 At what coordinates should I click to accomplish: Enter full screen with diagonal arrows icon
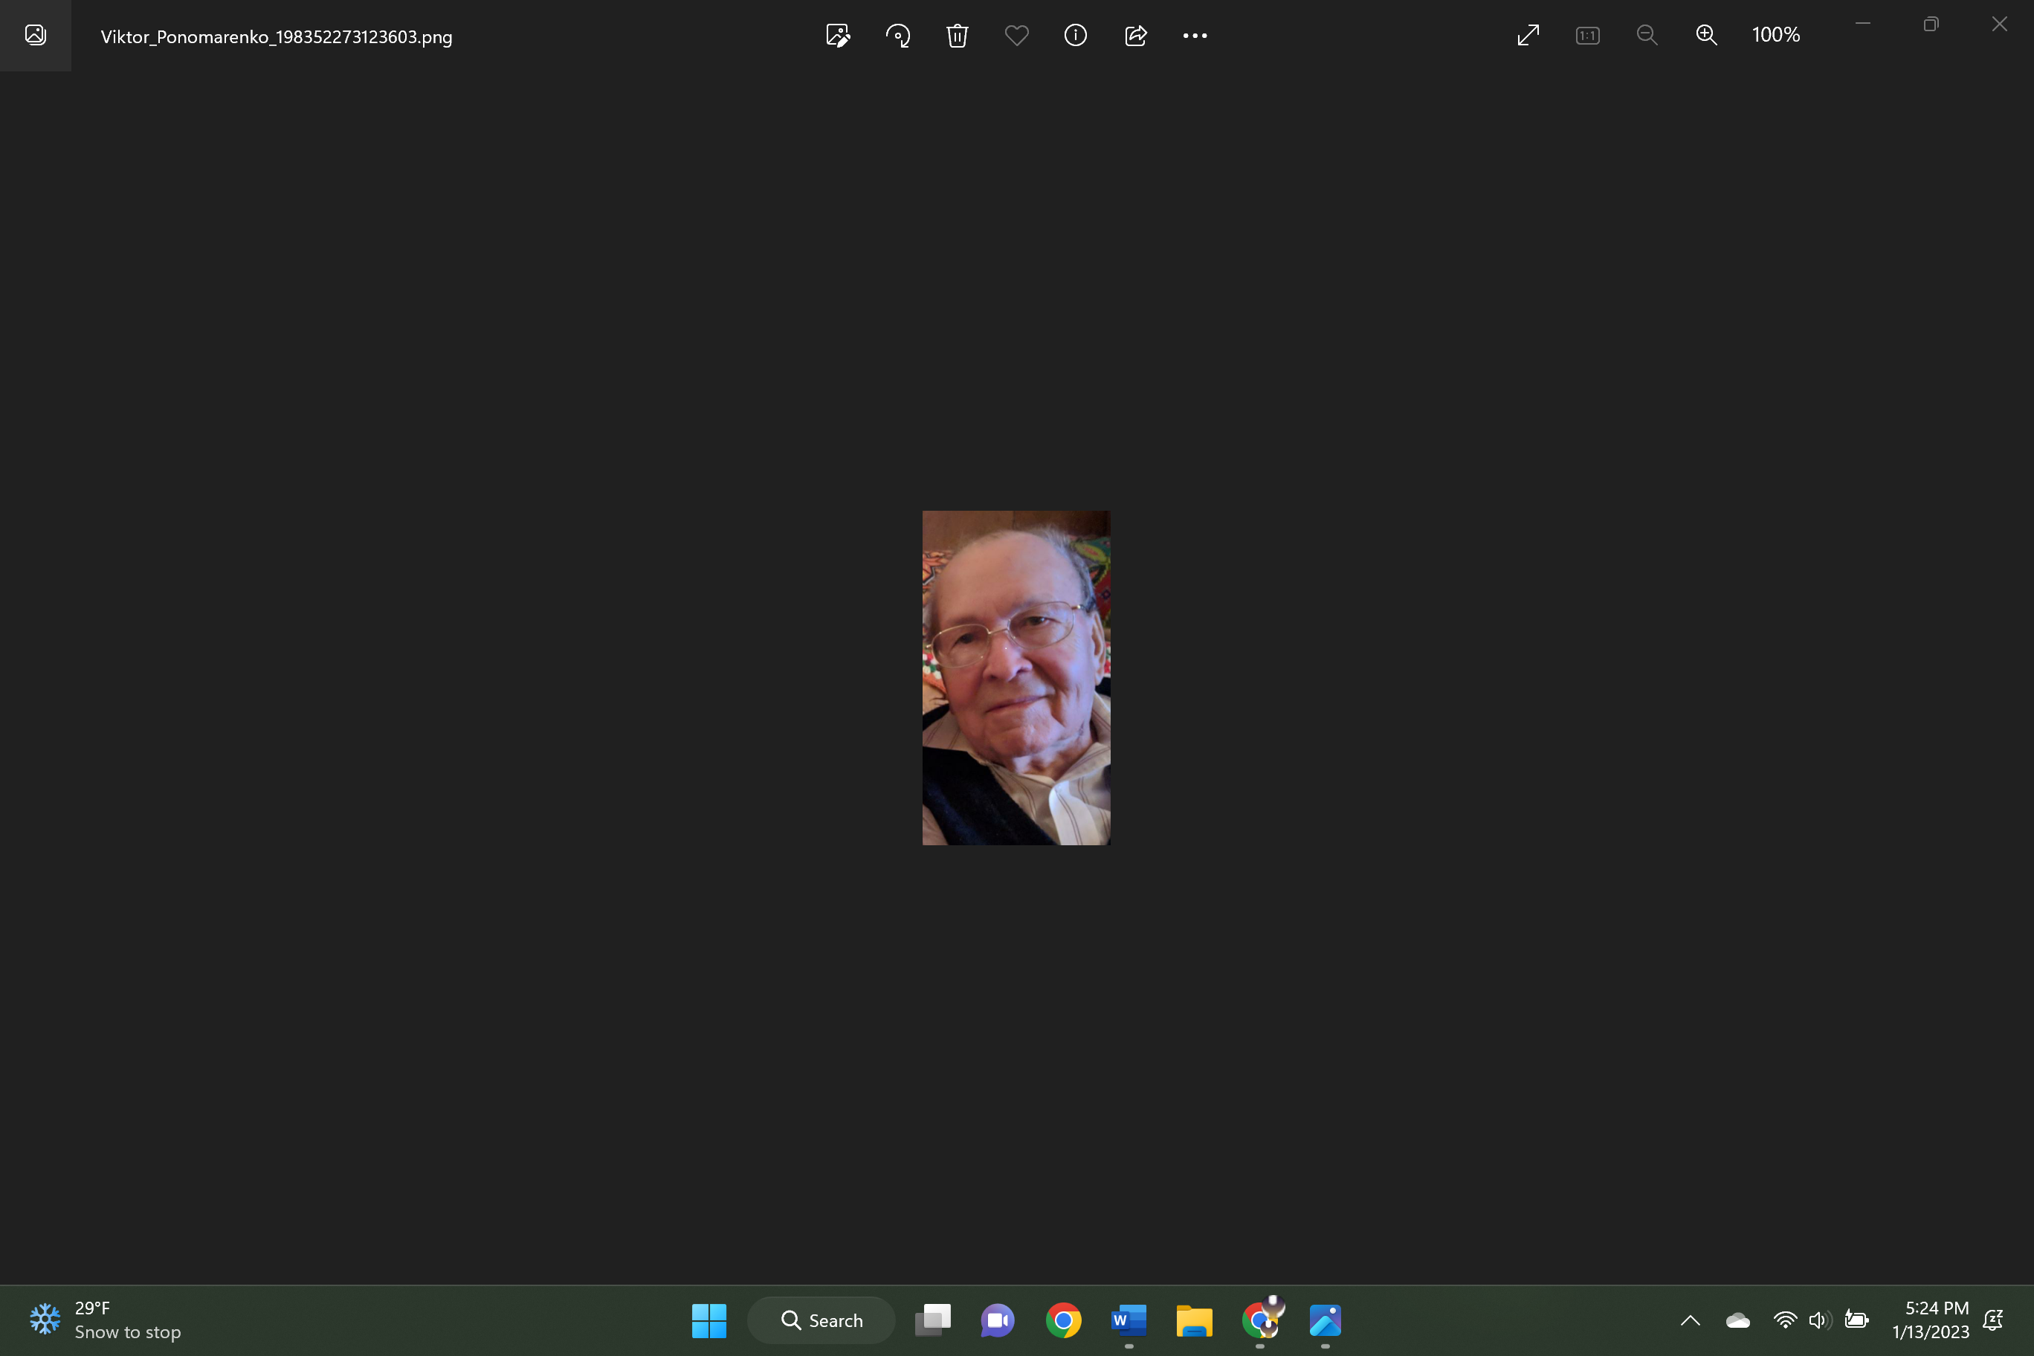tap(1528, 36)
